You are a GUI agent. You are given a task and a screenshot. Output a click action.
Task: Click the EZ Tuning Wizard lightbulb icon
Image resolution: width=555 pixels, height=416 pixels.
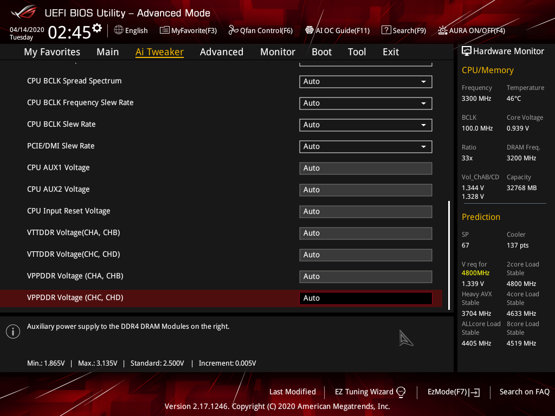[x=401, y=392]
